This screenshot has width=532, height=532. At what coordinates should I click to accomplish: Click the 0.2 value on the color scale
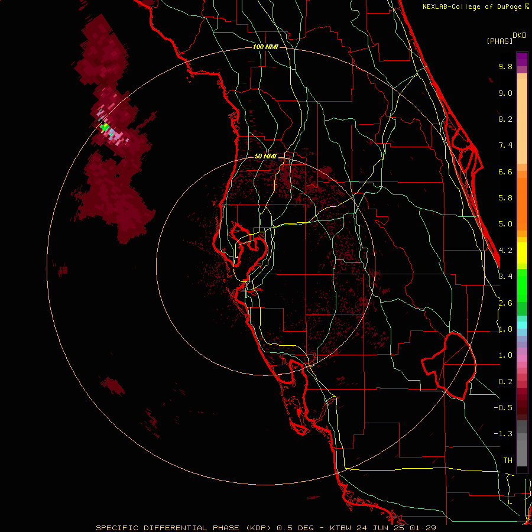click(505, 382)
